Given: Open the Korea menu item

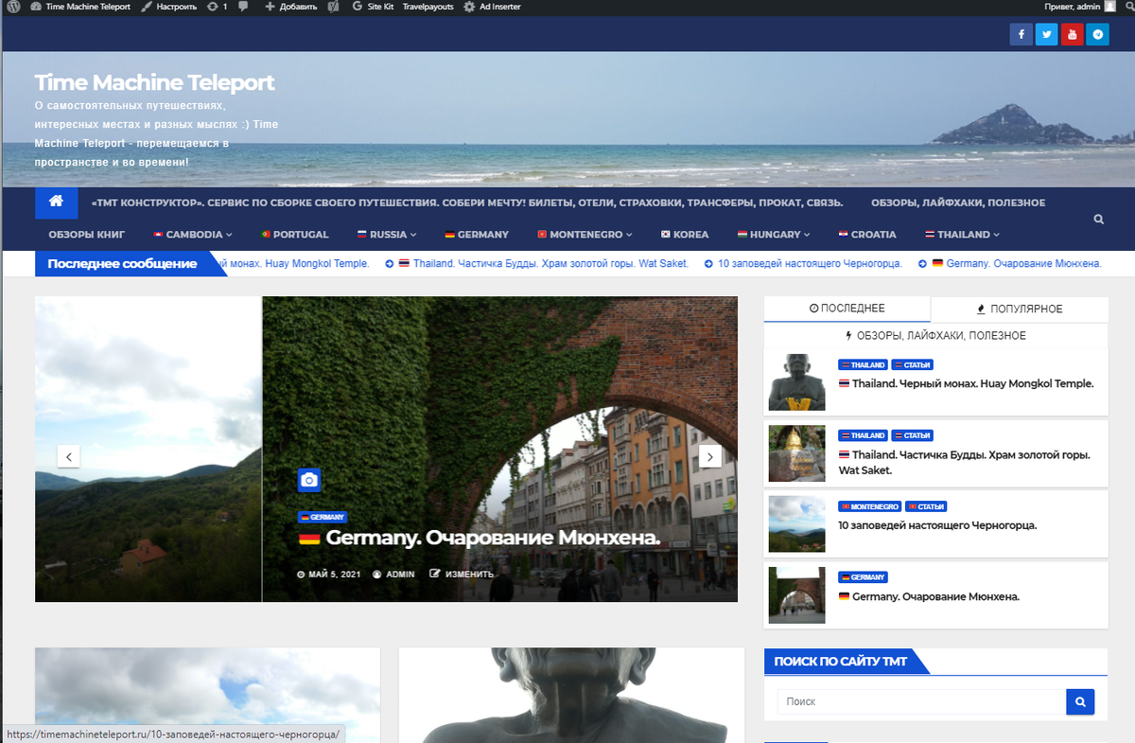Looking at the screenshot, I should tap(685, 234).
